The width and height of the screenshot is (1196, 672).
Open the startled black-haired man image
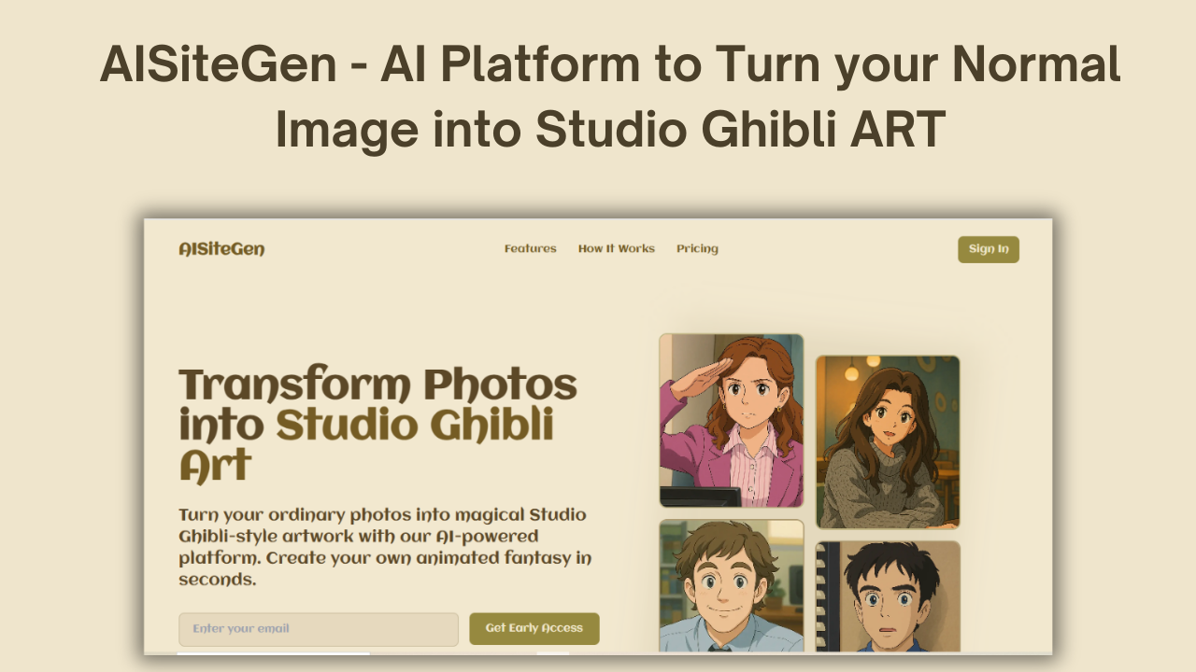(888, 597)
